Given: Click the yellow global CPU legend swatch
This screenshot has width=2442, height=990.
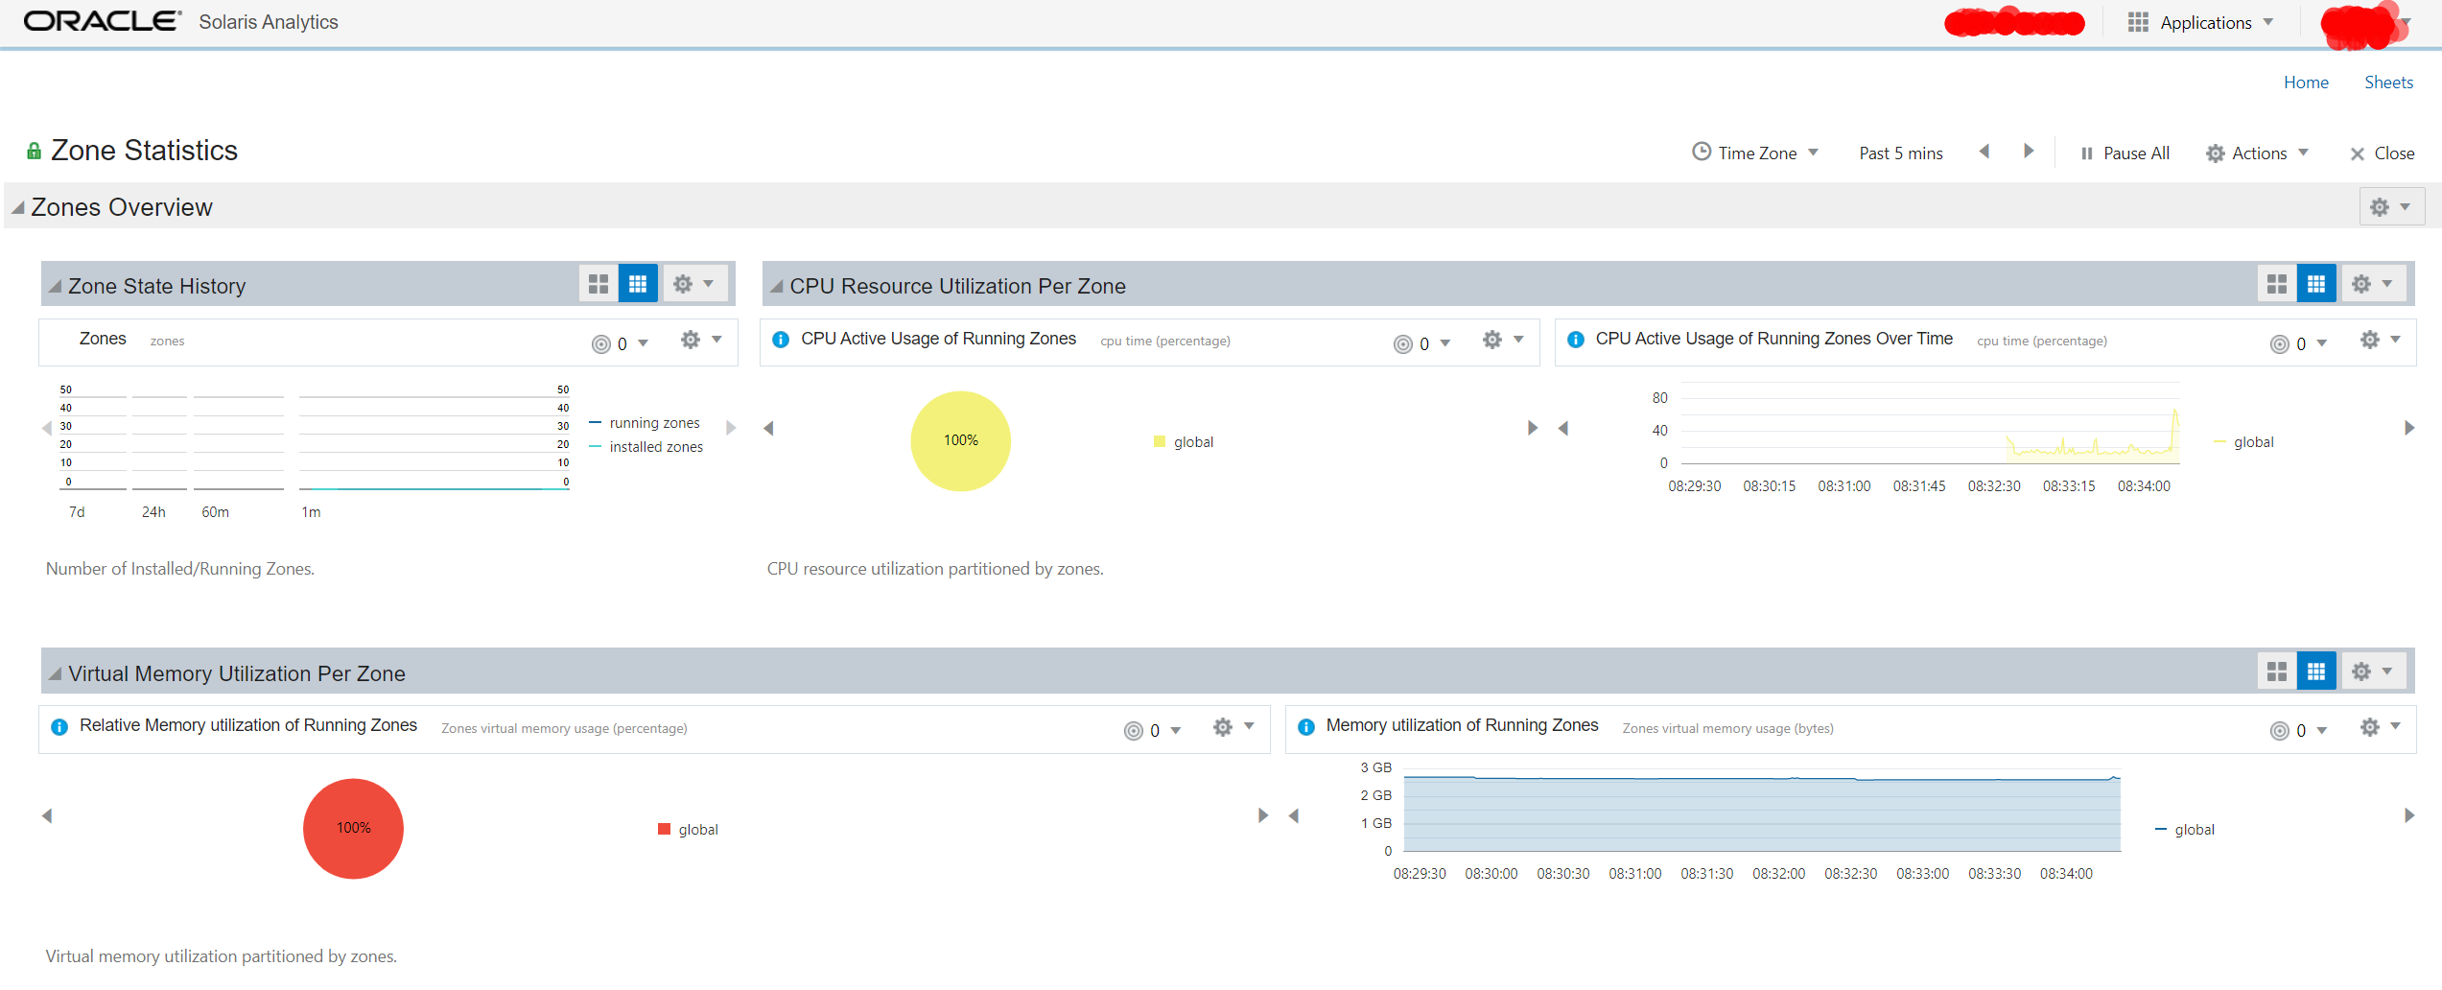Looking at the screenshot, I should [1160, 441].
